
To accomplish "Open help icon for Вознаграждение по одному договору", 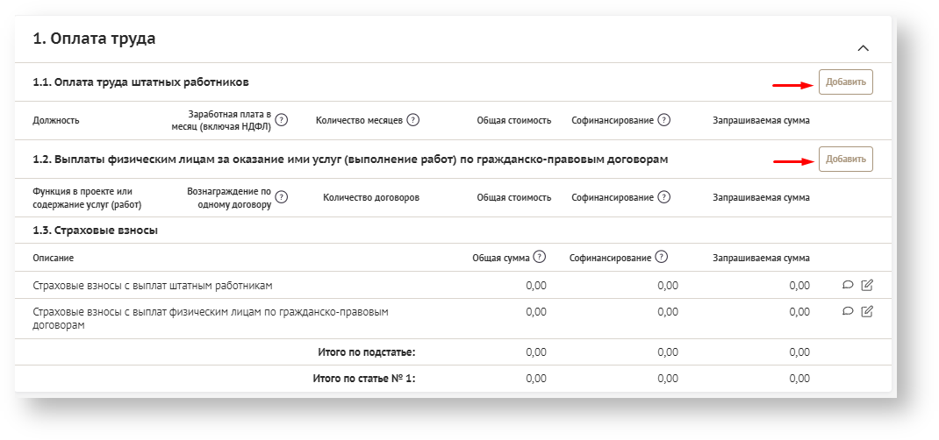I will pos(282,197).
